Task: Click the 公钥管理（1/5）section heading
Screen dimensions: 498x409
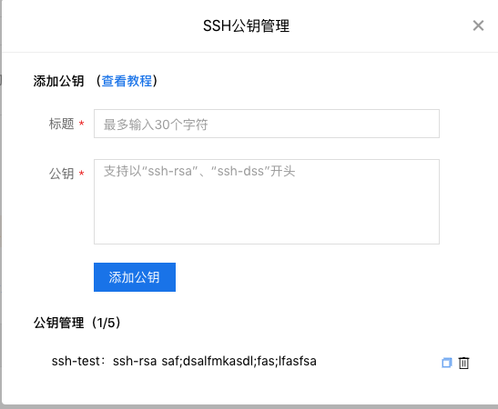Action: coord(77,323)
